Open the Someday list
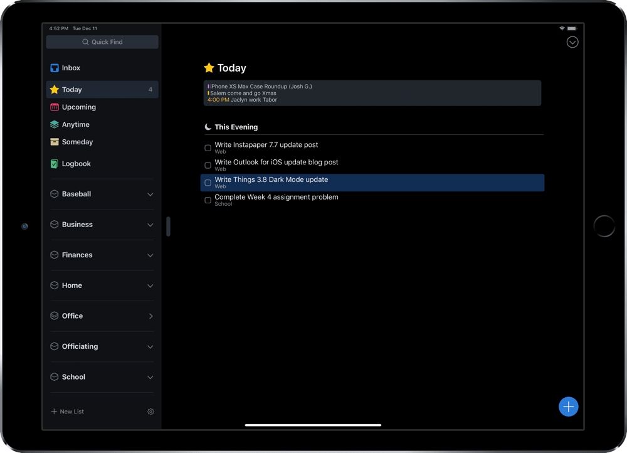This screenshot has width=627, height=453. (102, 142)
